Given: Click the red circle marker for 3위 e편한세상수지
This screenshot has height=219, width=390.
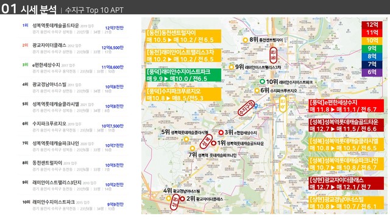Looking at the screenshot, I should click(221, 133).
